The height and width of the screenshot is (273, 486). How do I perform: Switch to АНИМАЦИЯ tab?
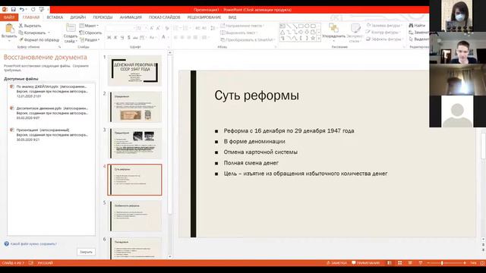point(131,17)
